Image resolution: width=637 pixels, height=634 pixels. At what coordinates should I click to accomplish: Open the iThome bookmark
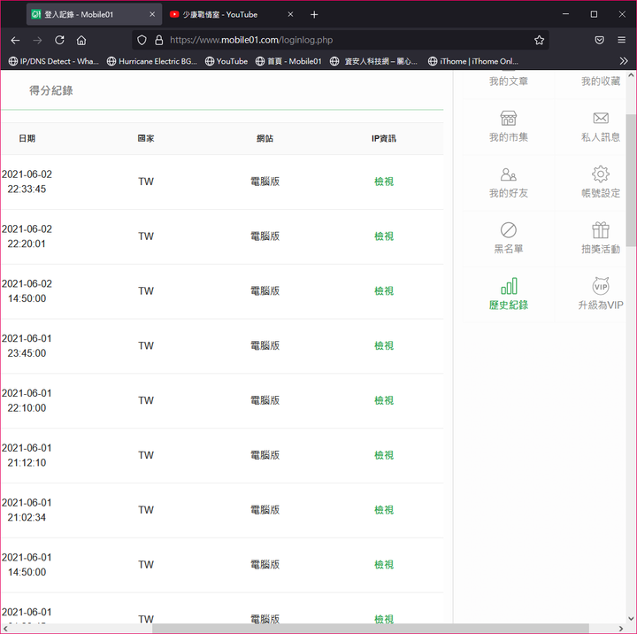click(473, 61)
